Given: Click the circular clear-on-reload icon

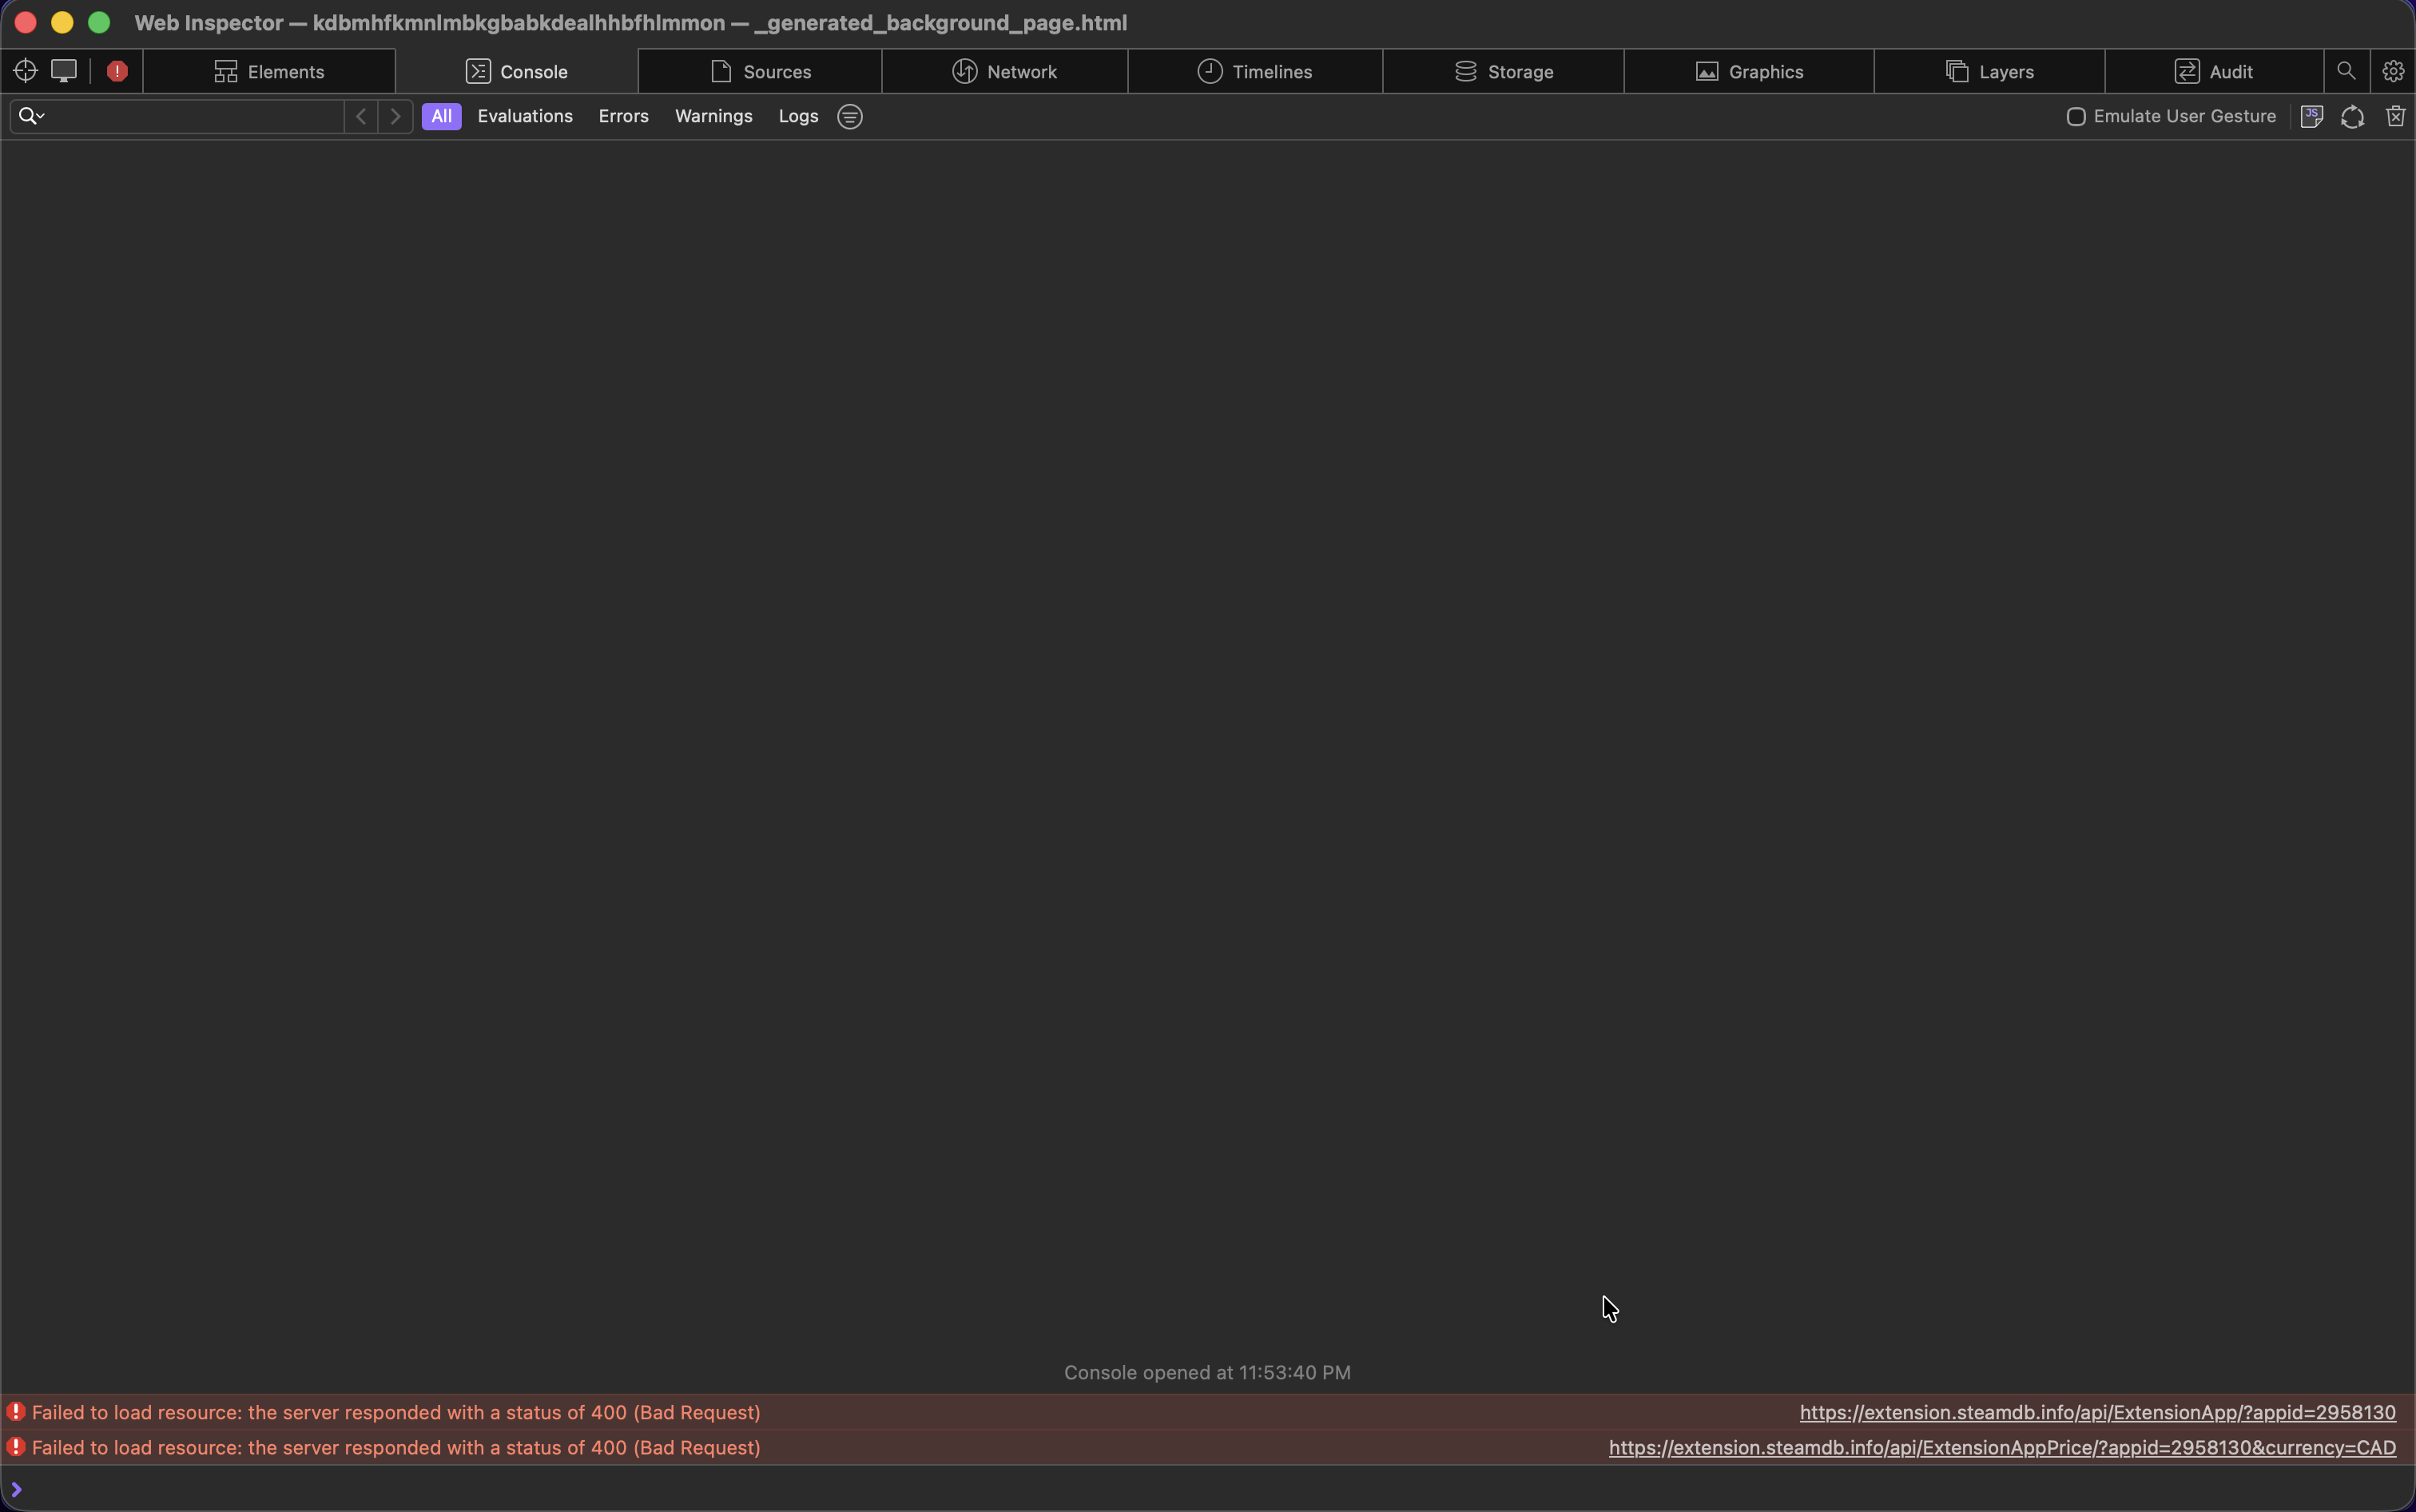Looking at the screenshot, I should pyautogui.click(x=2353, y=116).
